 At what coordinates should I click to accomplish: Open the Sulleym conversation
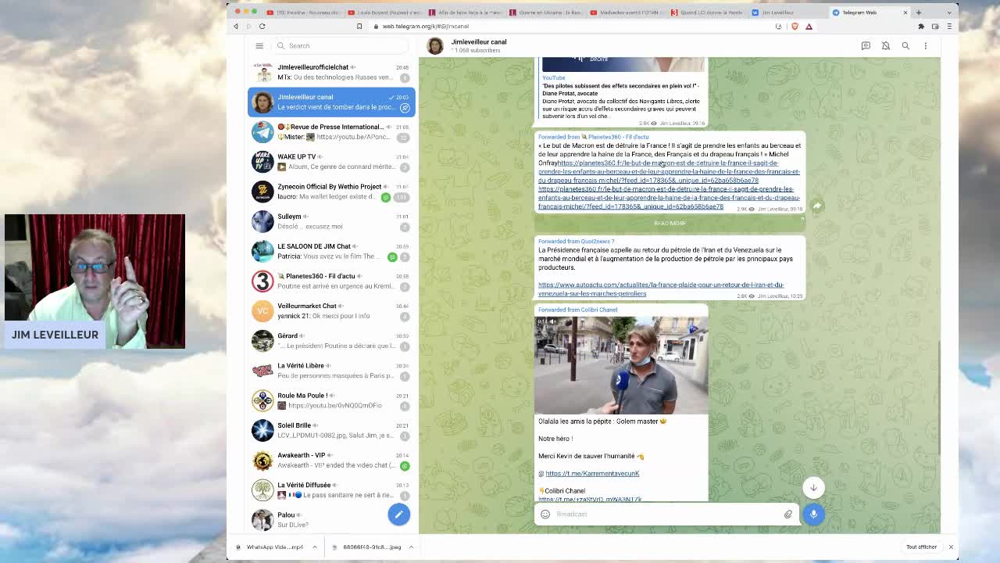331,221
